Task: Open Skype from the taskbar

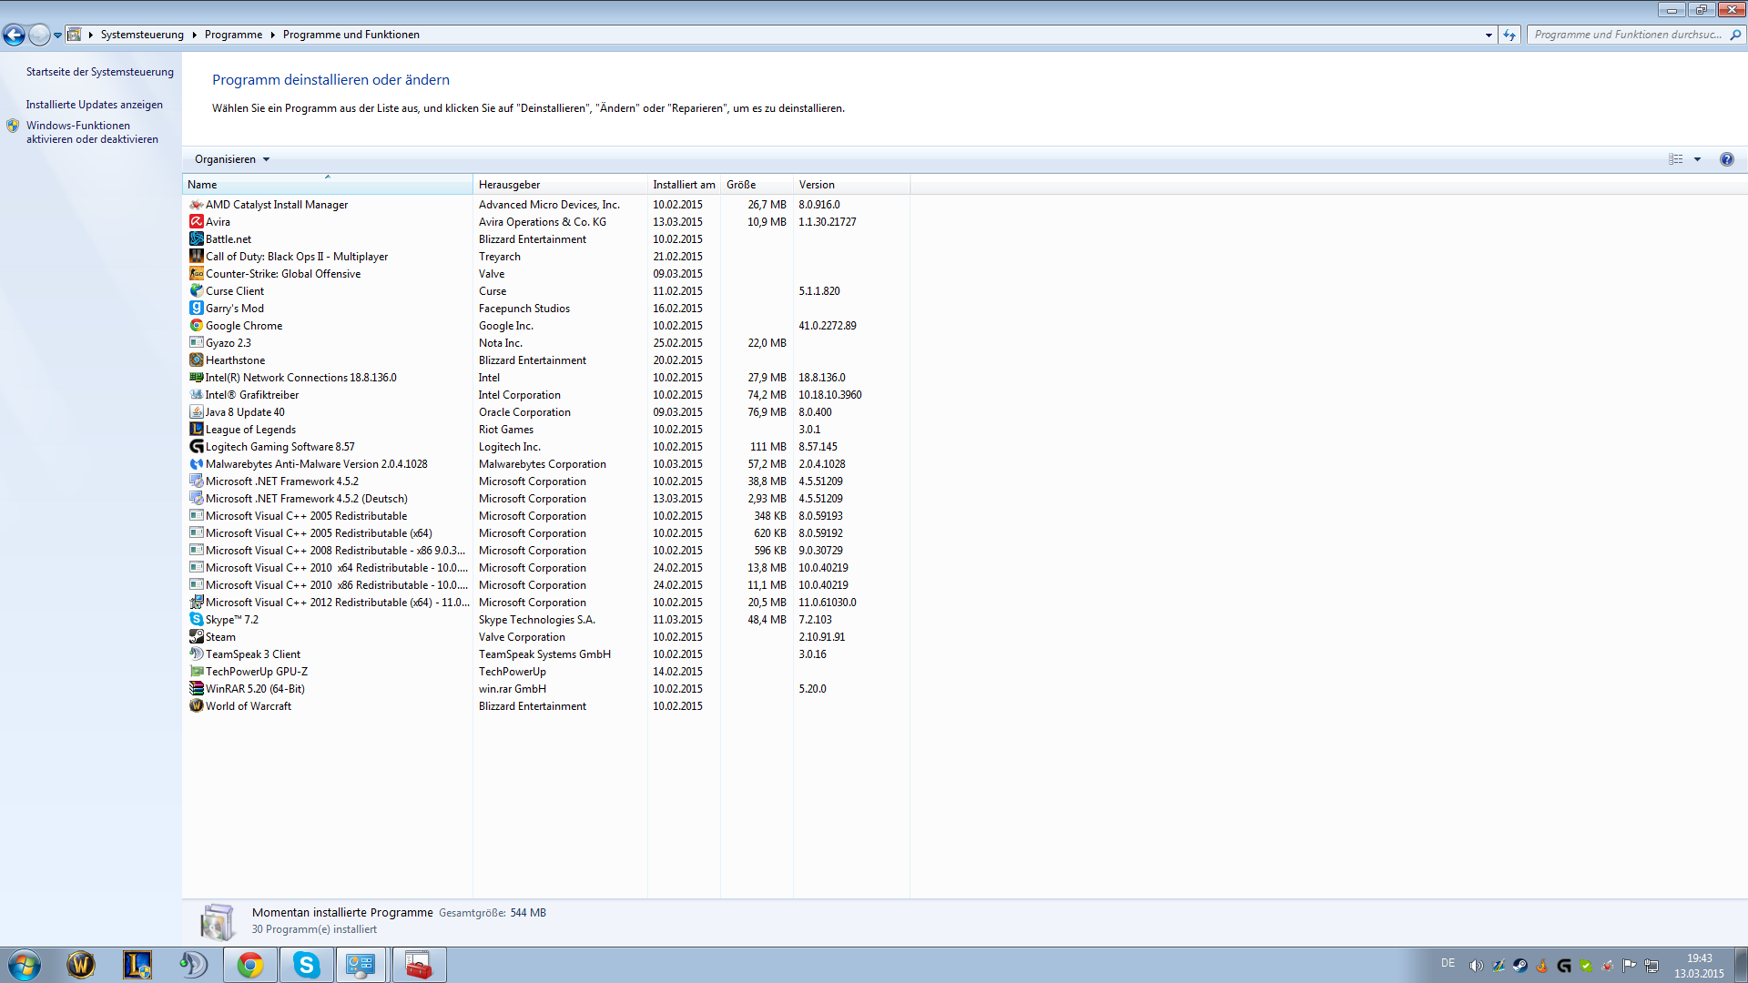Action: [x=307, y=965]
